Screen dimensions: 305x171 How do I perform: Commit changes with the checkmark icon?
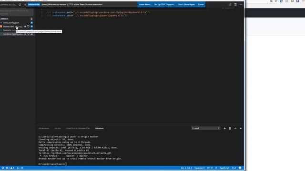(x=25, y=4)
